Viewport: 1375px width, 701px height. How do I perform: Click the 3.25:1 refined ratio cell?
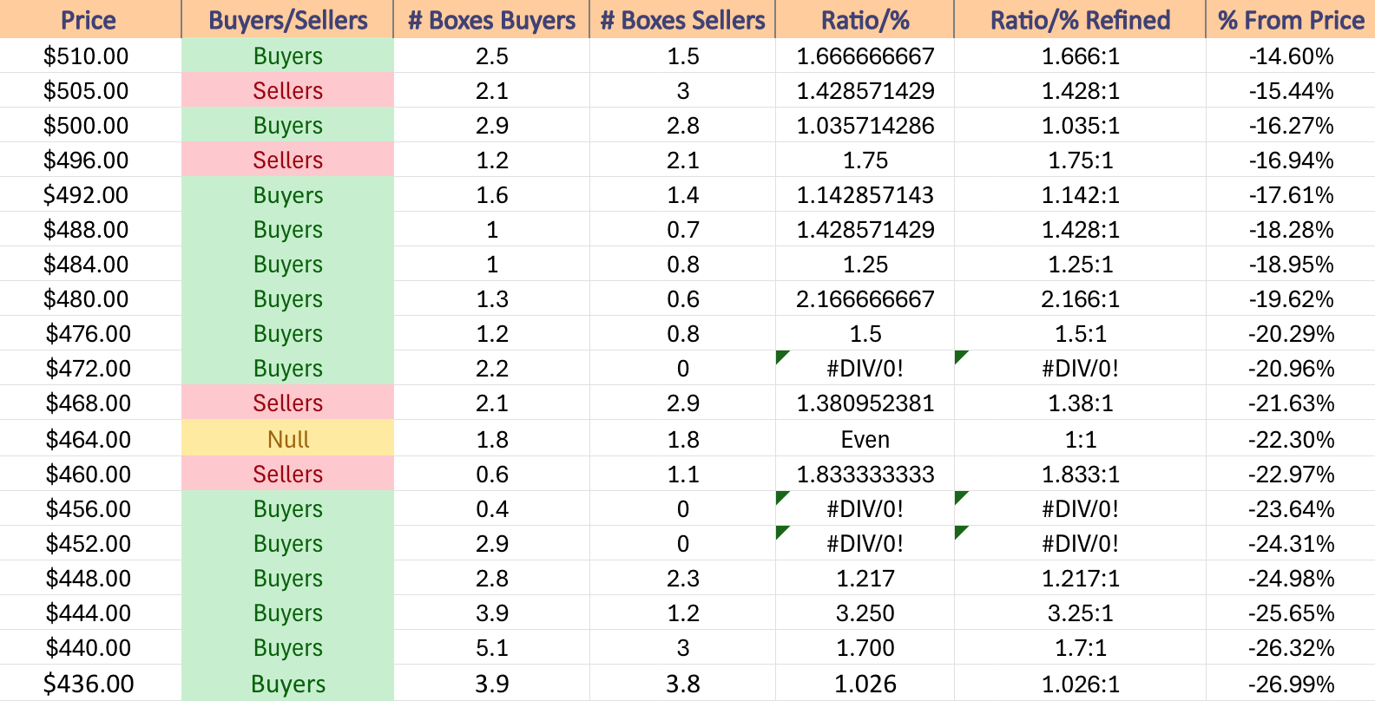1080,613
